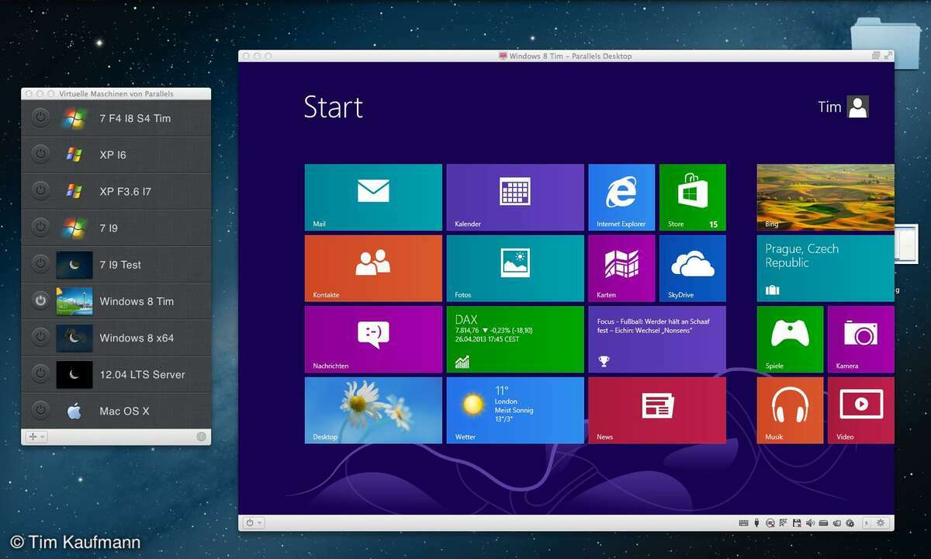Open the DAX finance tile
The width and height of the screenshot is (931, 559).
(515, 339)
